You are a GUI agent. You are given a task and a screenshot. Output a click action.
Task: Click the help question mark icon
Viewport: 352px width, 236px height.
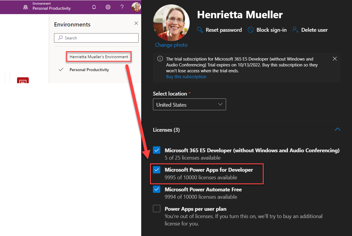[x=122, y=7]
